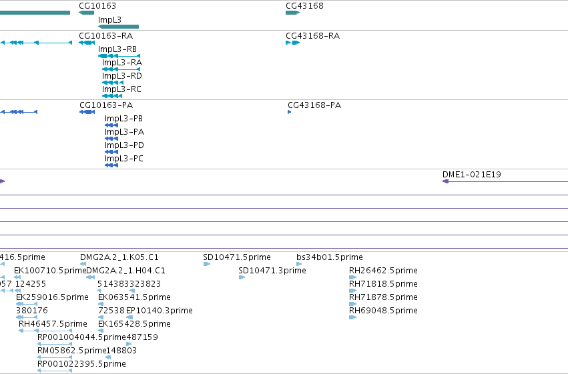Select feature 487159

click(142, 337)
